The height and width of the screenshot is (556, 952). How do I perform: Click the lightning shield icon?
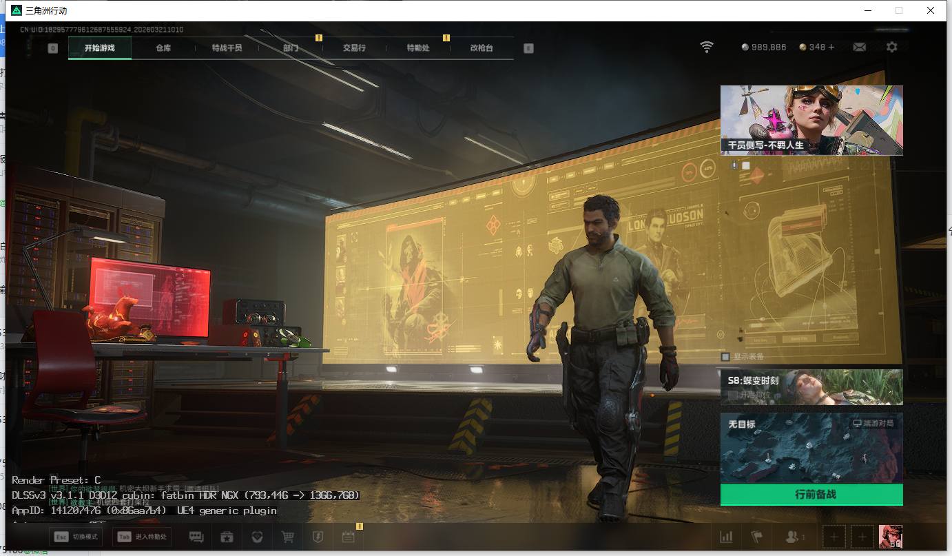[x=318, y=537]
